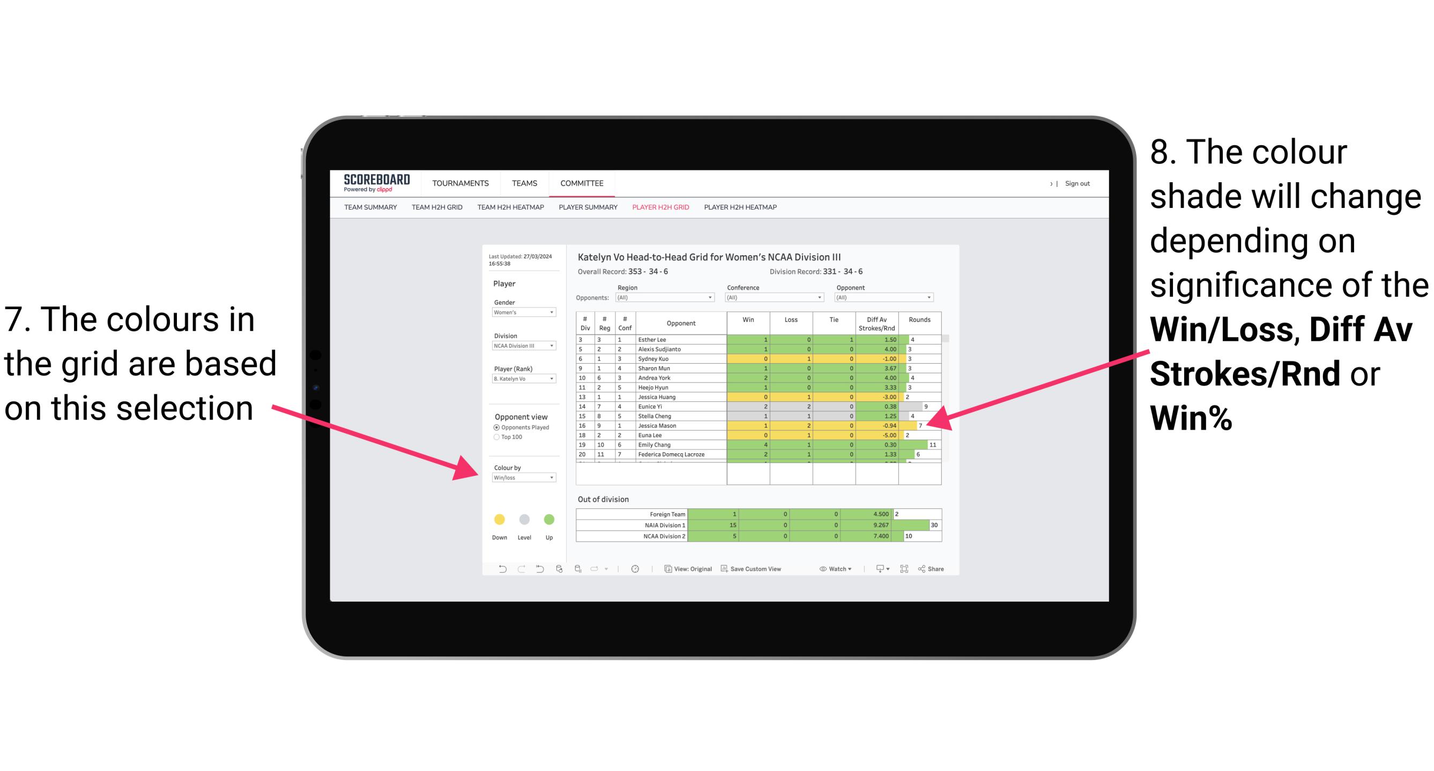Select Player Rank dropdown for Katelyn Vo

[x=522, y=384]
